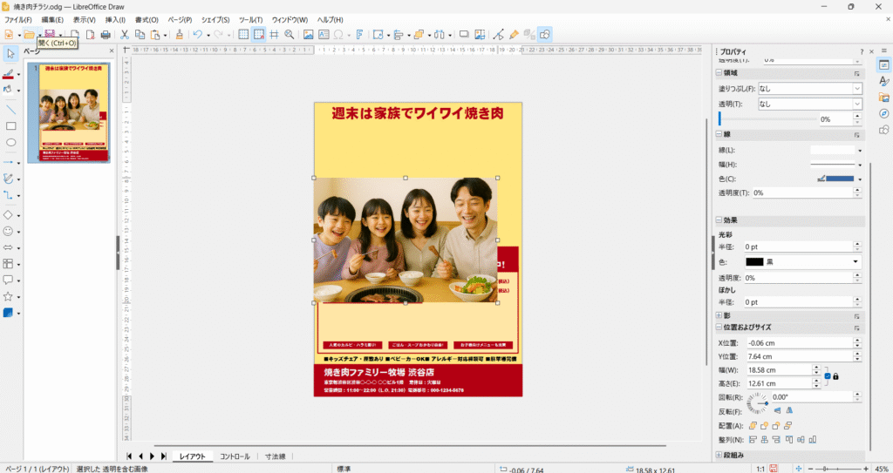Toggle Point Edit Mode icon
The image size is (893, 473).
(x=498, y=35)
